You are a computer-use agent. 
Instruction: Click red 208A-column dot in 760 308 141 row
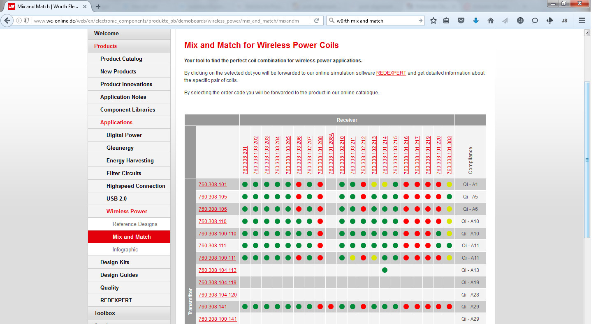point(331,306)
